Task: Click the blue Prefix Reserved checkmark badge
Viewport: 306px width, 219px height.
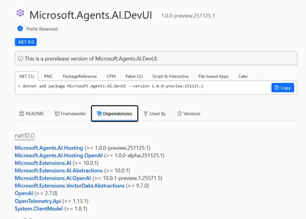Action: tap(20, 29)
